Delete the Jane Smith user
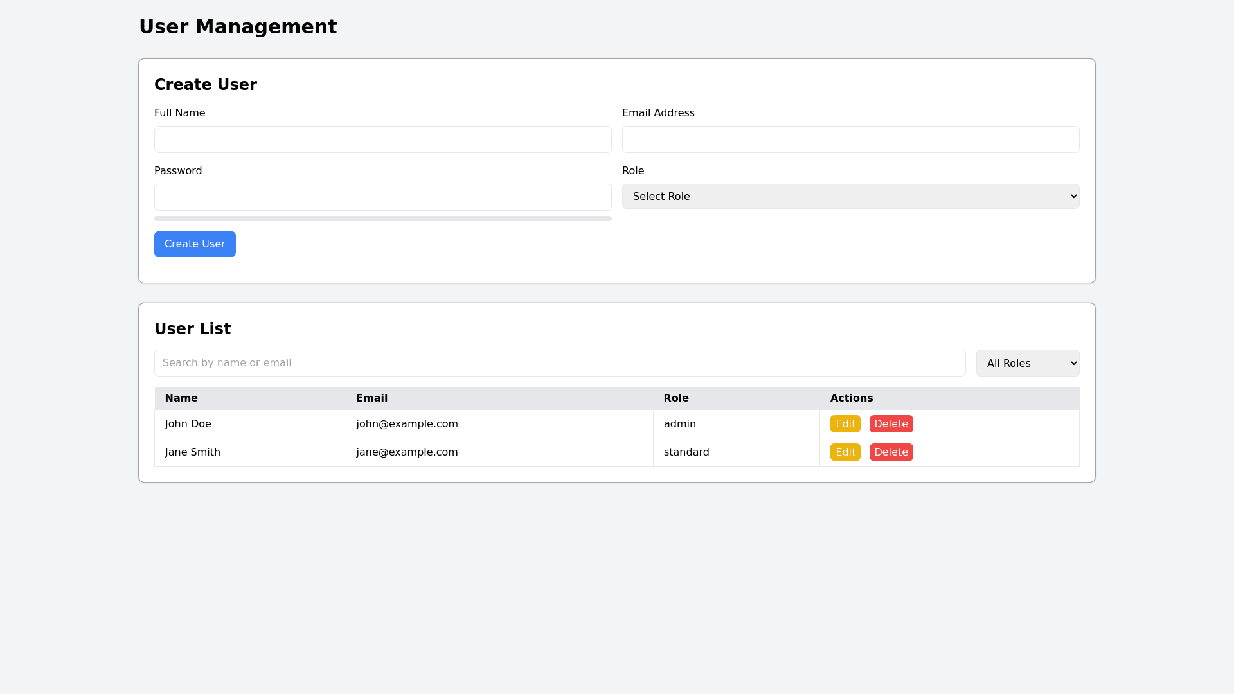 coord(891,452)
